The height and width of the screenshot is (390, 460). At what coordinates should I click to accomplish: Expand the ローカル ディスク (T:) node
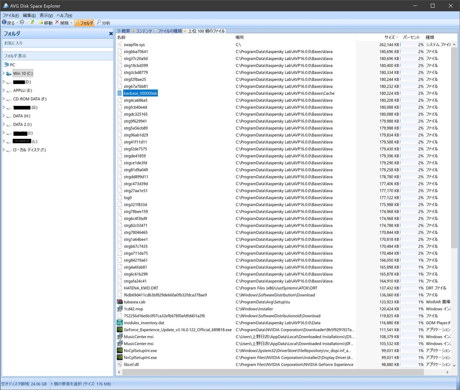(4, 150)
